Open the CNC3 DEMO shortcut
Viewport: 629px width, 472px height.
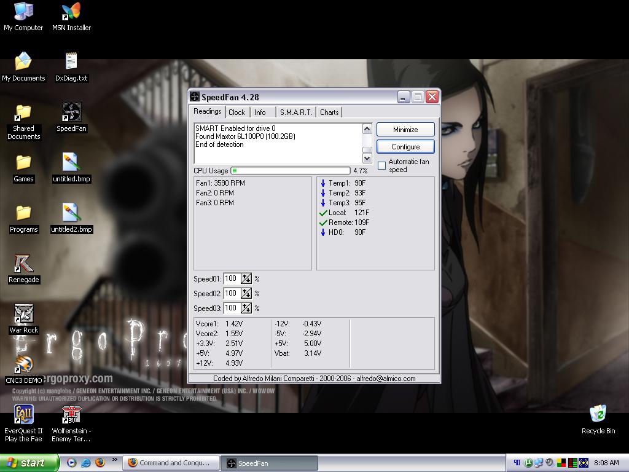[23, 365]
